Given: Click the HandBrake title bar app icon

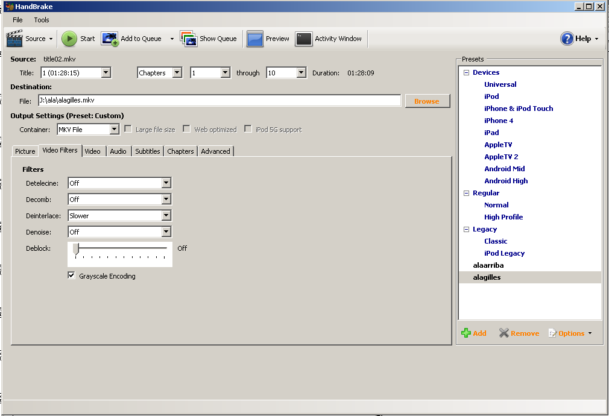Looking at the screenshot, I should pos(9,7).
